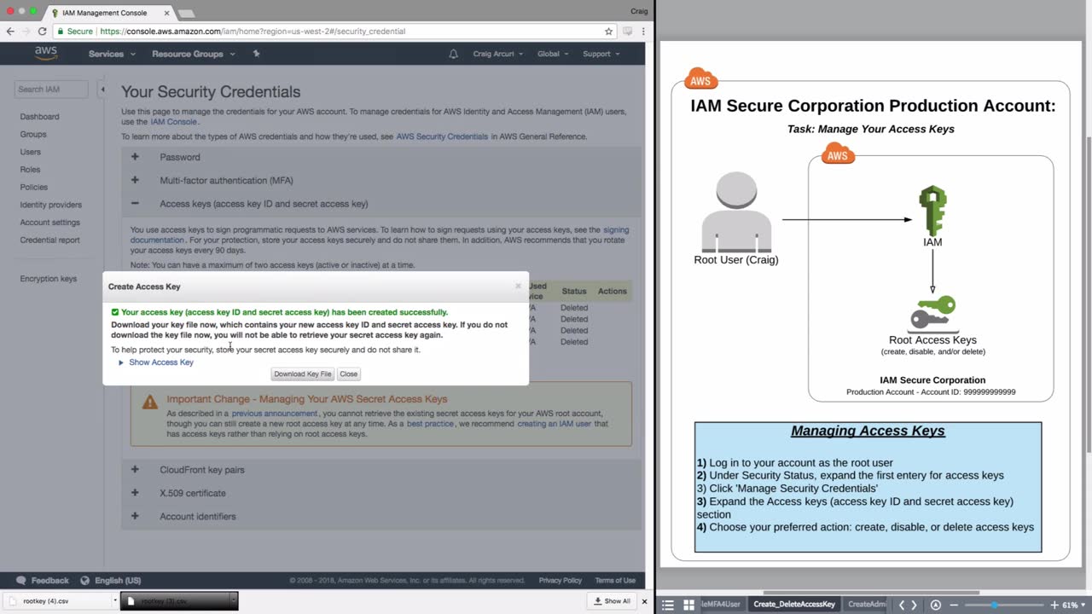This screenshot has height=614, width=1092.
Task: Open Identity providers in the IAM sidebar
Action: [51, 205]
